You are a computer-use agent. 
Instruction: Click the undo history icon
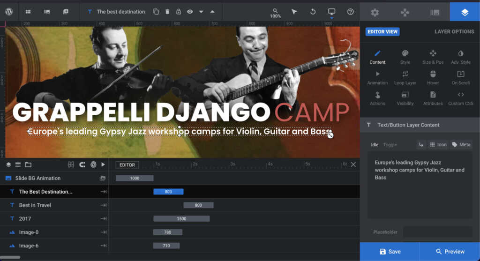click(313, 12)
